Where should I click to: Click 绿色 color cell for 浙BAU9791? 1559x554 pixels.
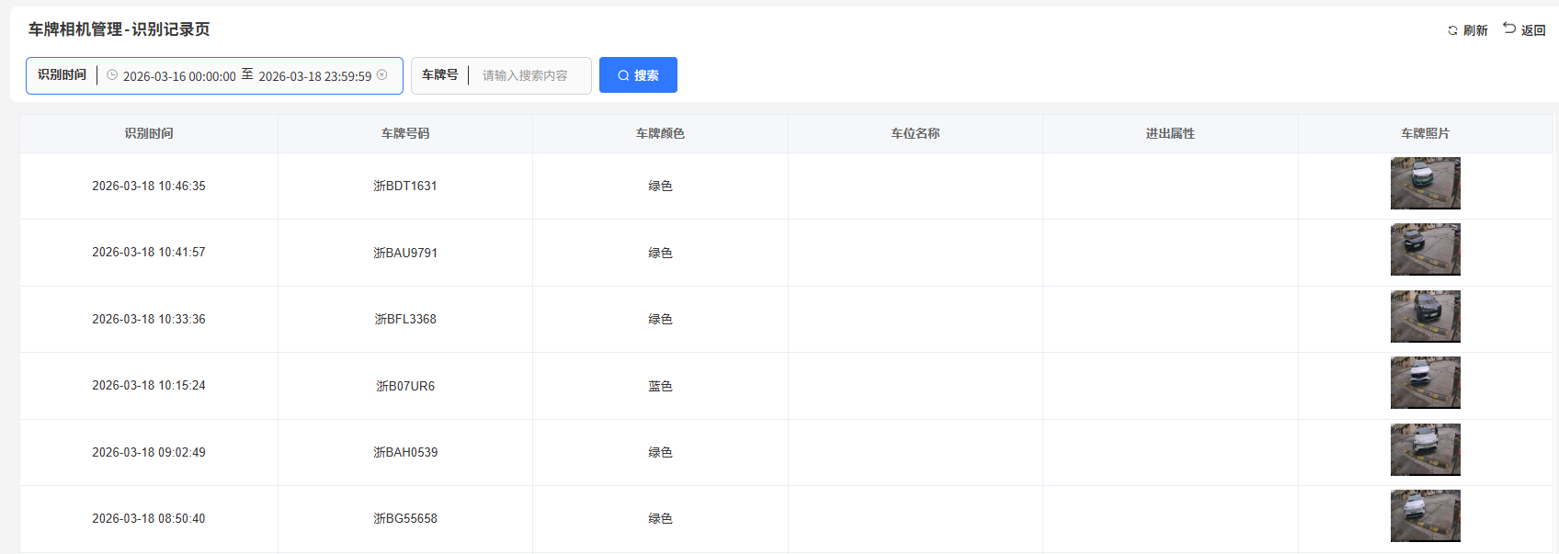pos(660,253)
